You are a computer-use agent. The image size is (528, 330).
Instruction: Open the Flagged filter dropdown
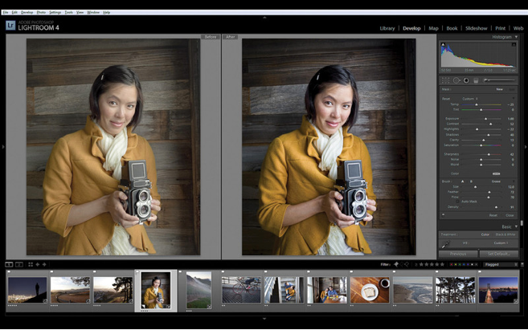[495, 264]
